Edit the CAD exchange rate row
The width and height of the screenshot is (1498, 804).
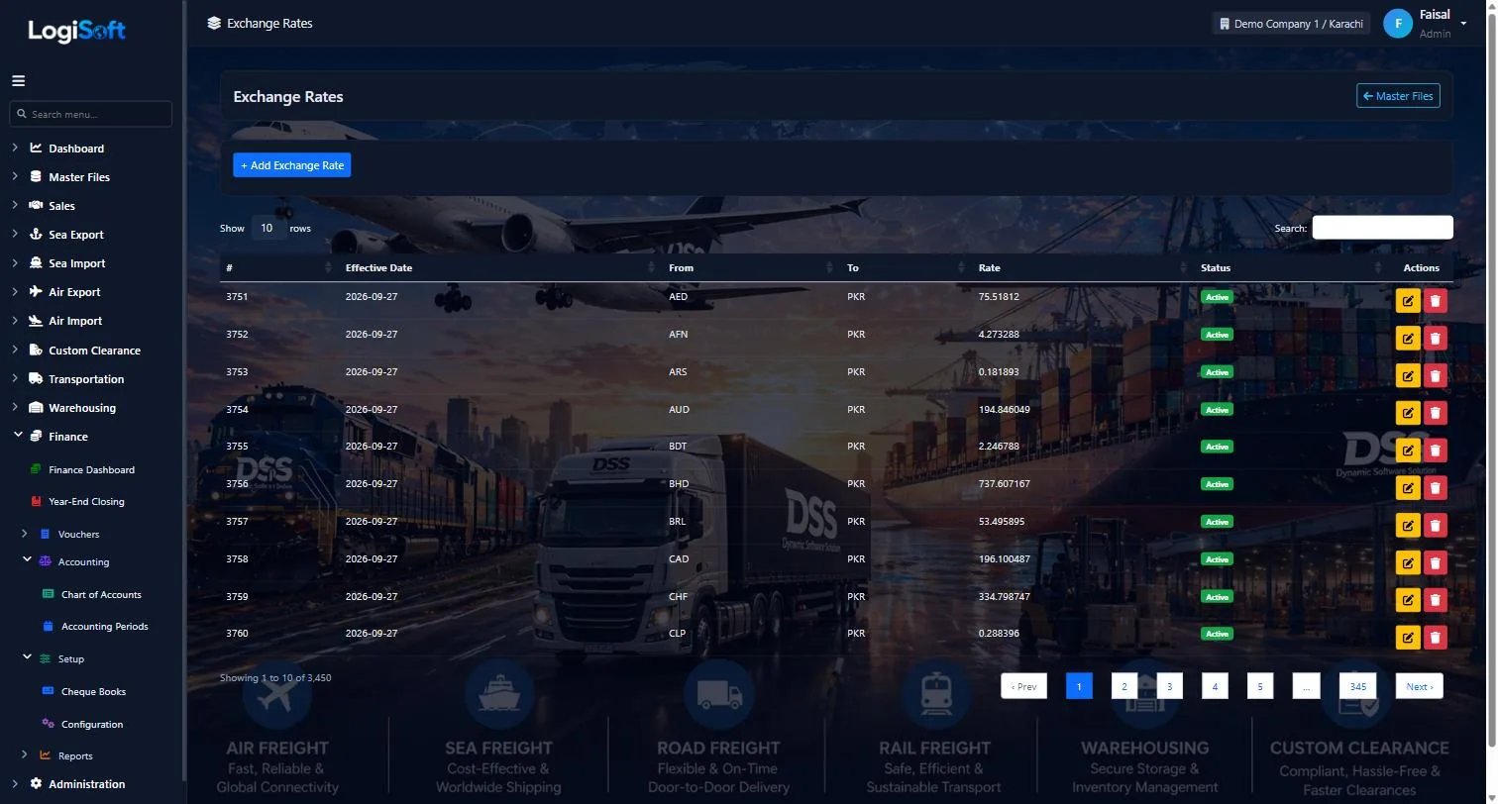(x=1408, y=563)
